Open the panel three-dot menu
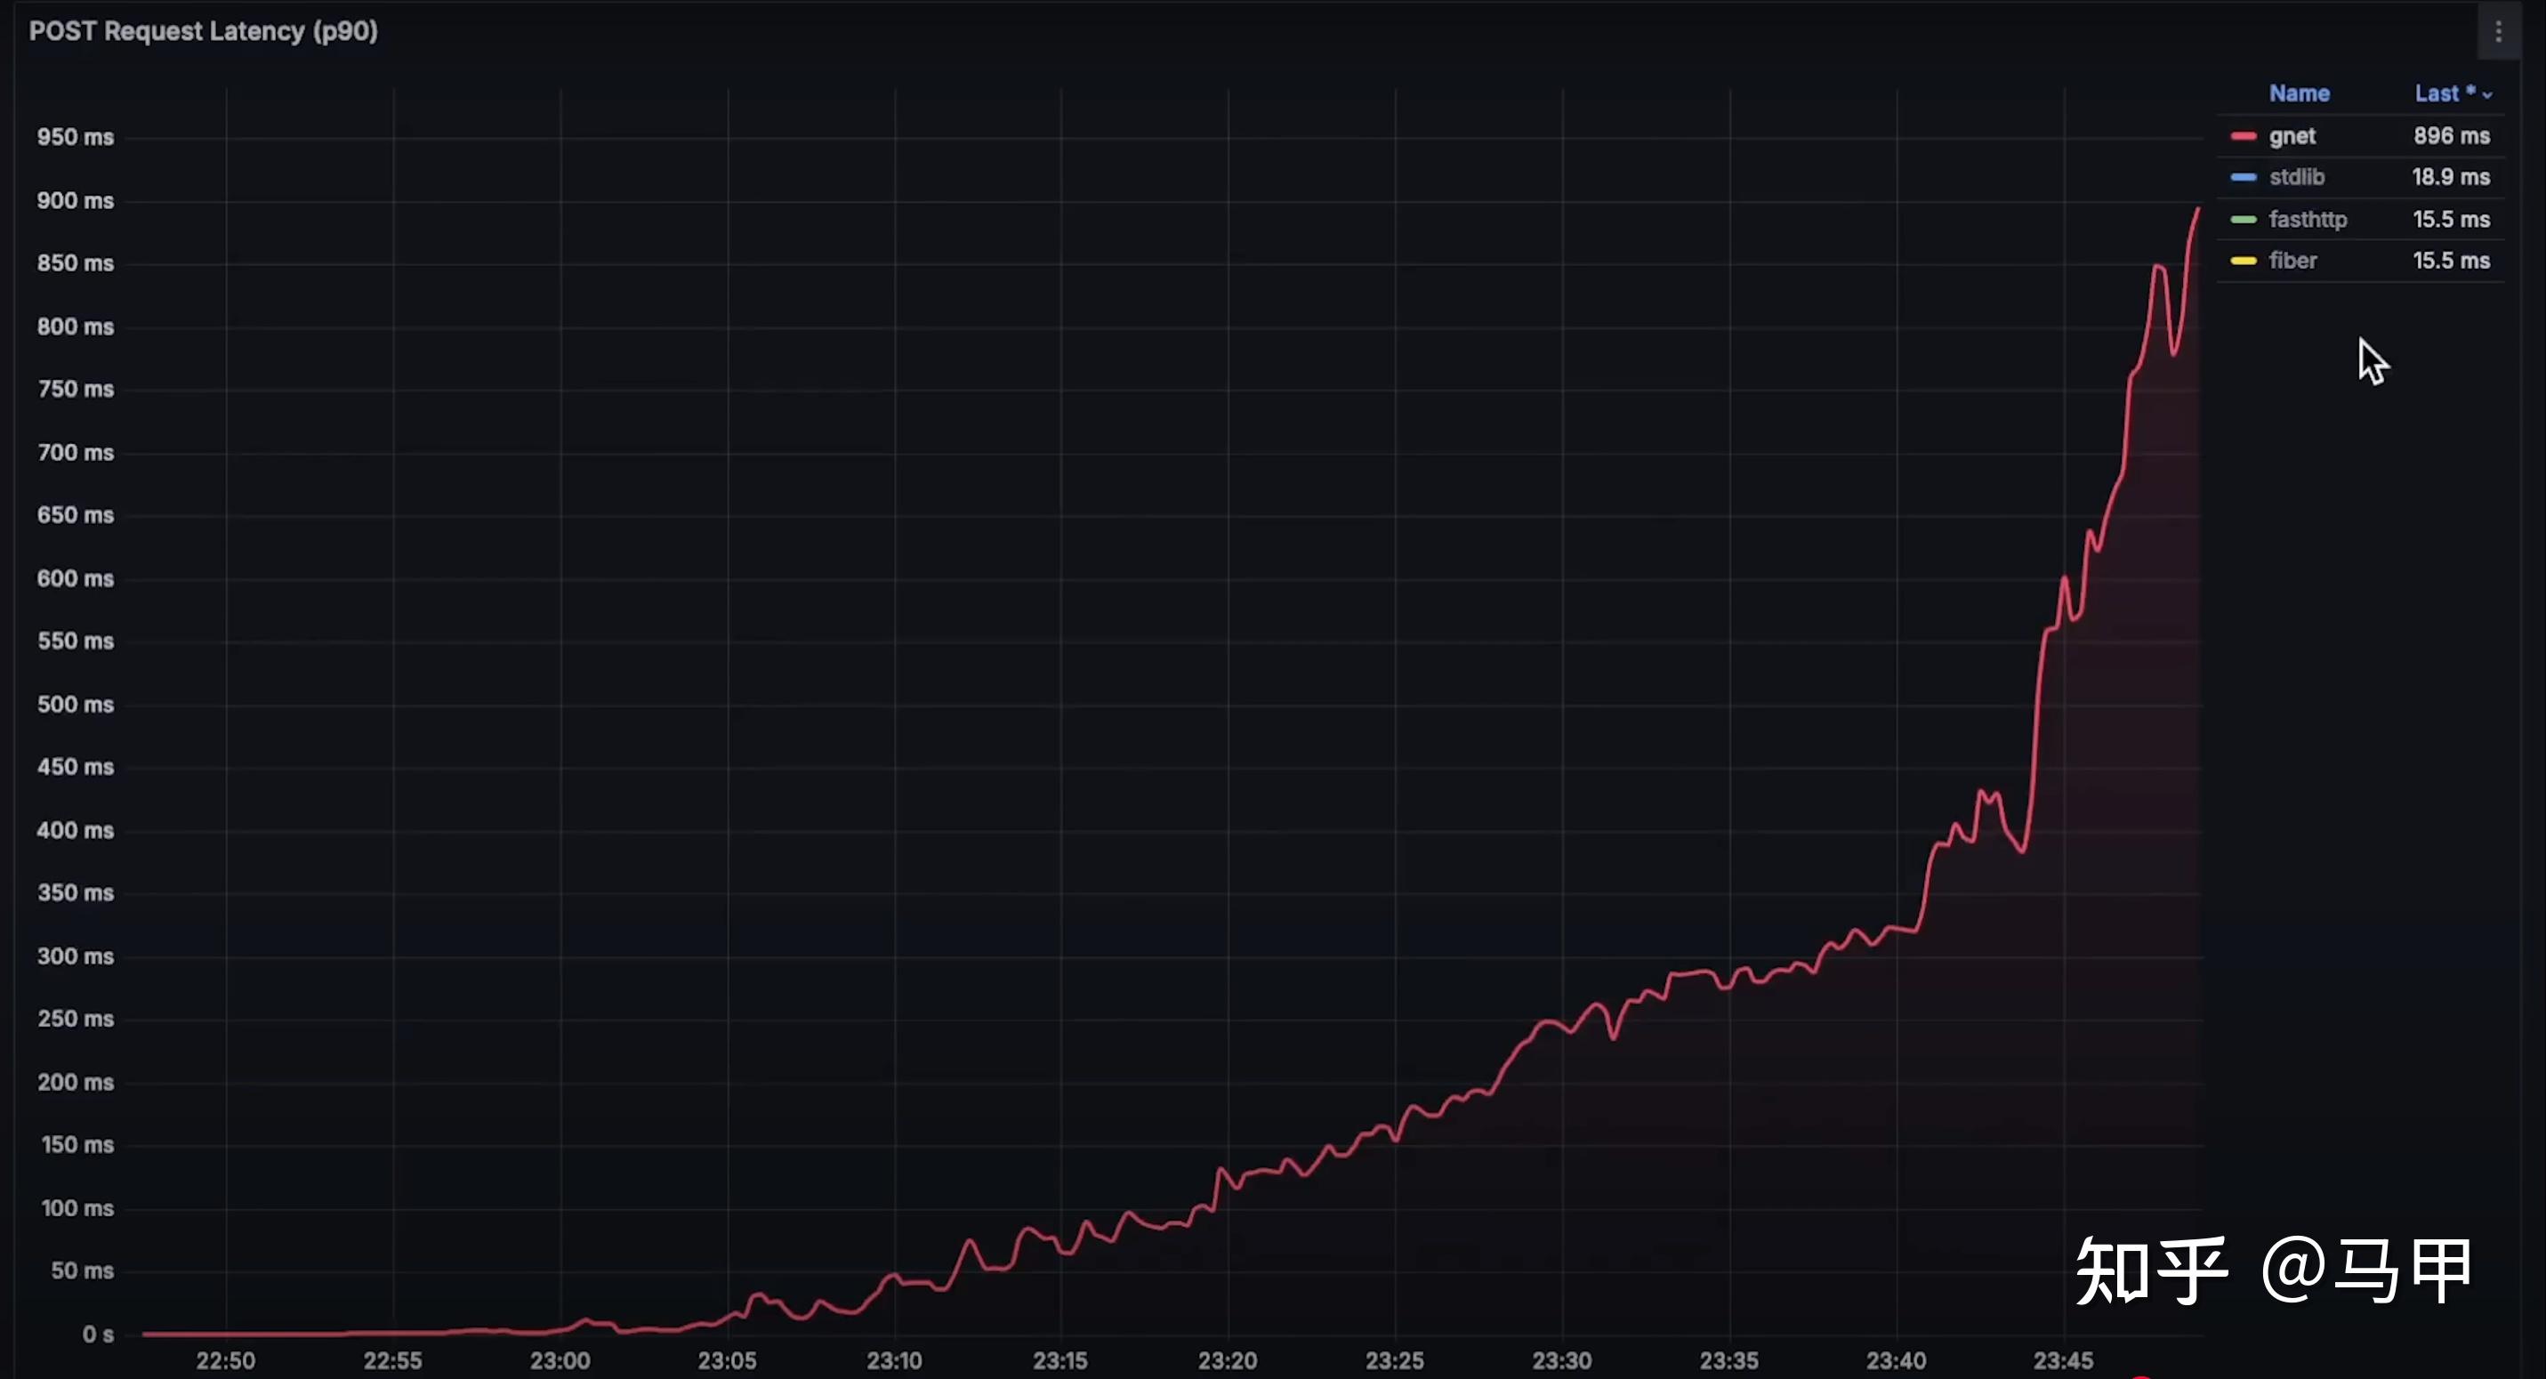 [2498, 33]
